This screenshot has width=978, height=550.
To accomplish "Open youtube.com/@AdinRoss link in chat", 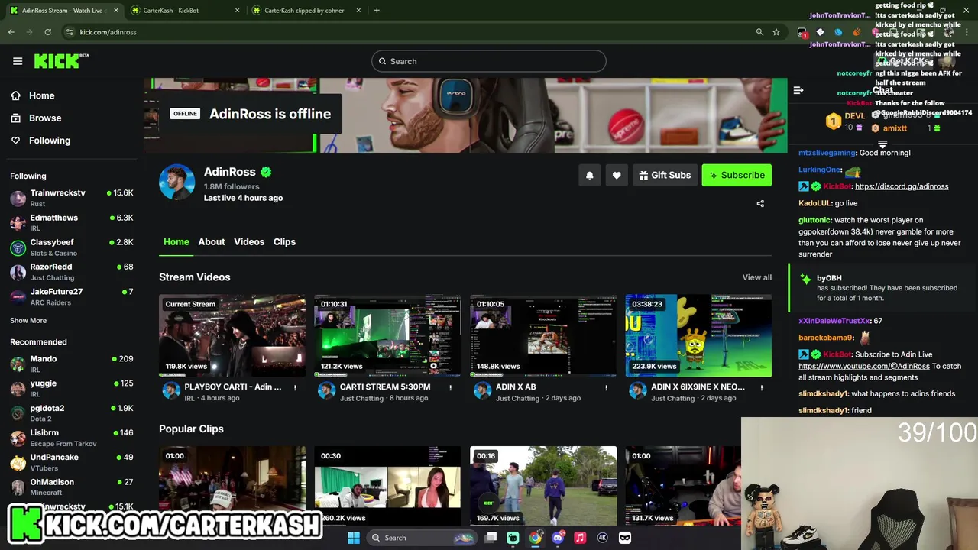I will (x=864, y=366).
